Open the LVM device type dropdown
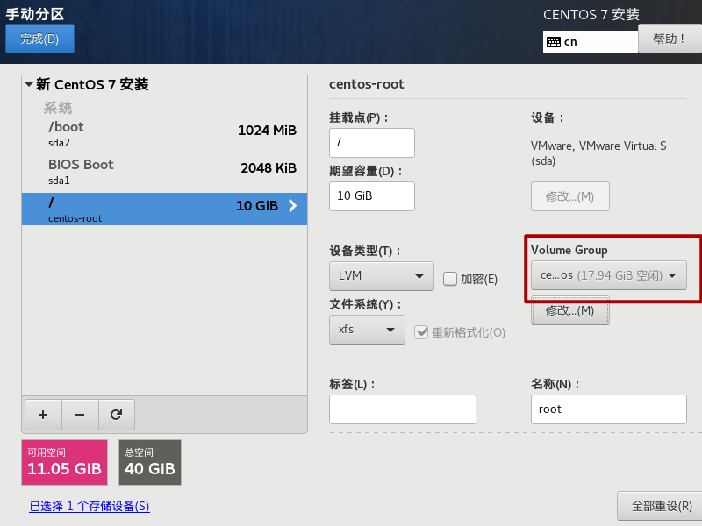Viewport: 702px width, 526px height. [x=382, y=276]
